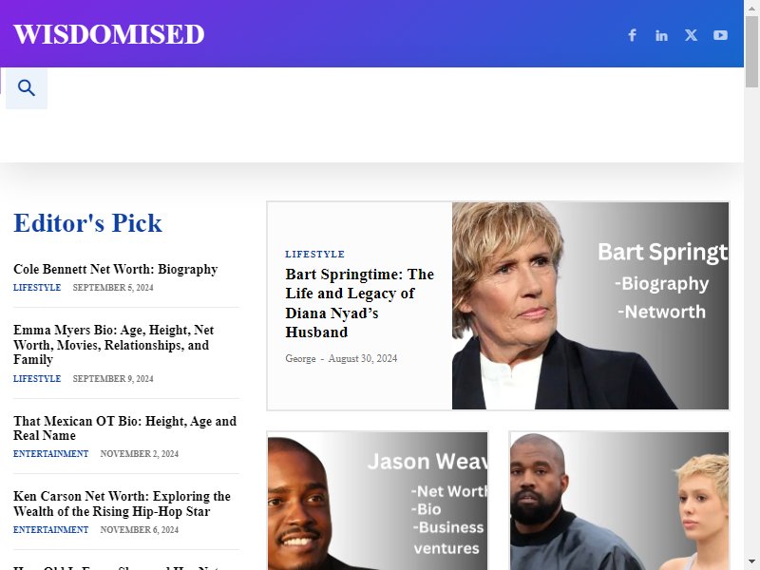Open the Diana Nyad featured image

(x=590, y=306)
